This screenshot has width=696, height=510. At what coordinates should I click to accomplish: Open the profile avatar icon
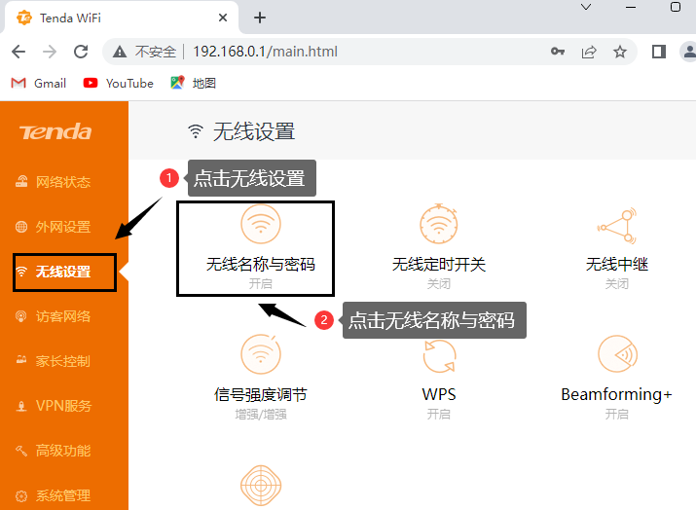[688, 52]
